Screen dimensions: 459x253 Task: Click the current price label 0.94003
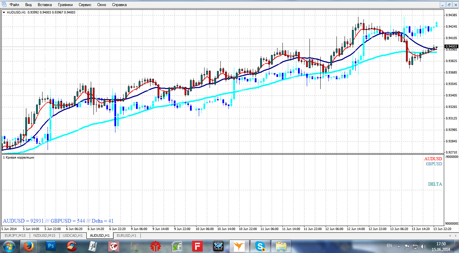[451, 47]
